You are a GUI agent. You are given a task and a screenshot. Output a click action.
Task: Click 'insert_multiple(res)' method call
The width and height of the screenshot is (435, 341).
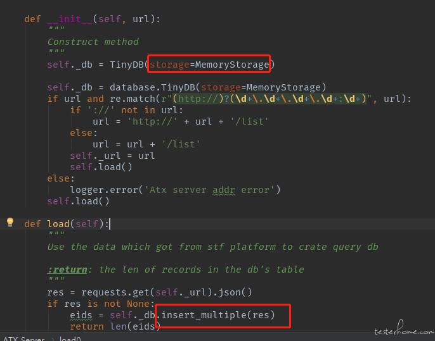click(x=218, y=315)
